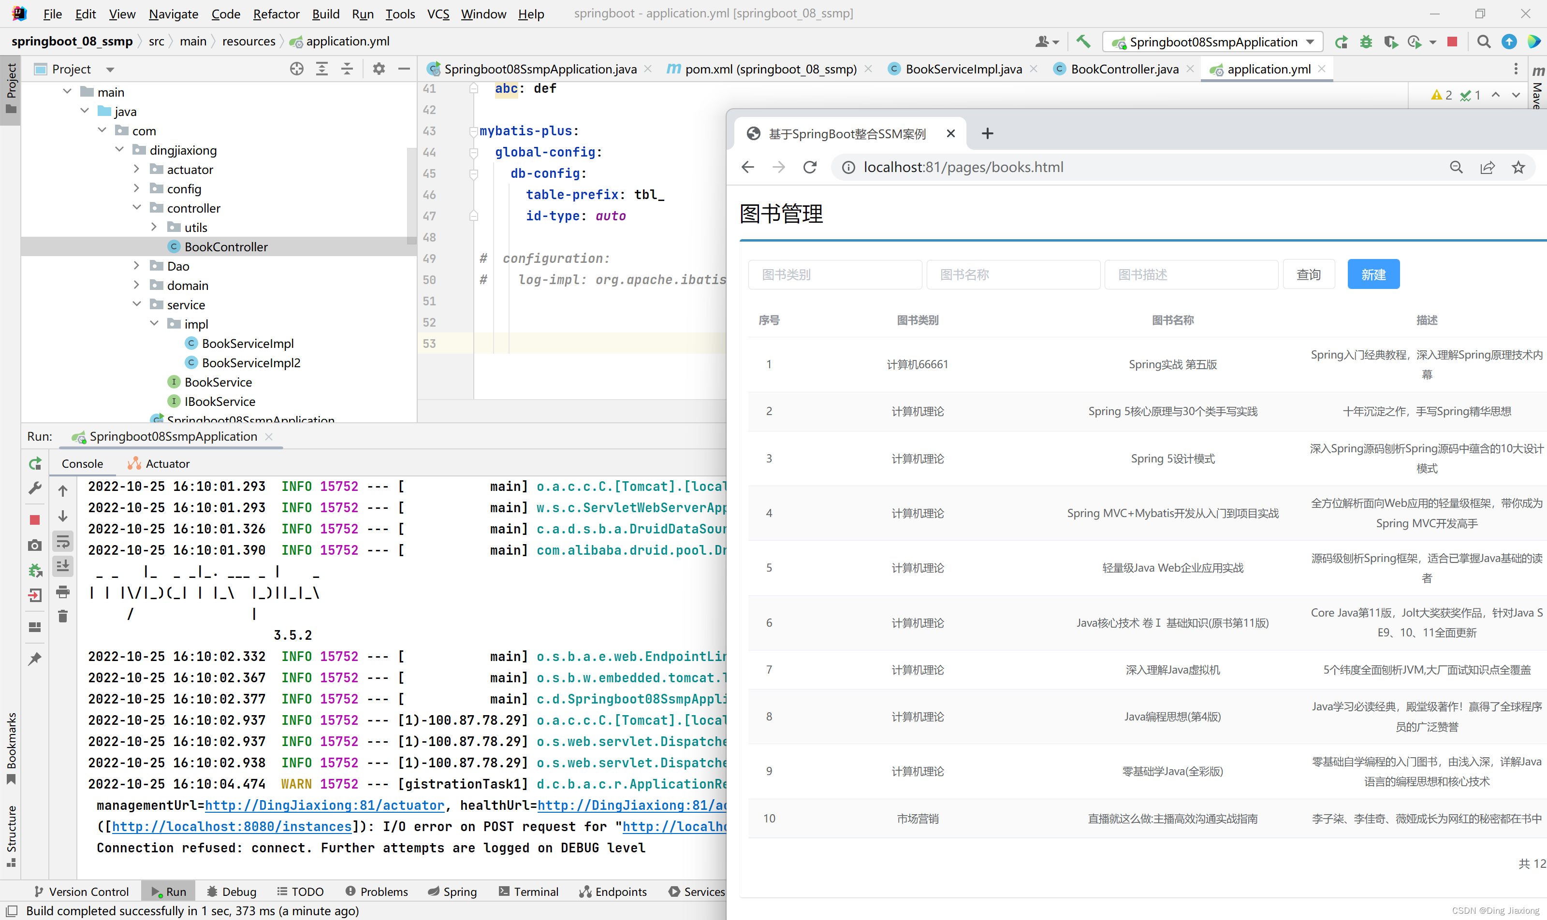Collapse the main folder
Image resolution: width=1547 pixels, height=920 pixels.
tap(67, 92)
